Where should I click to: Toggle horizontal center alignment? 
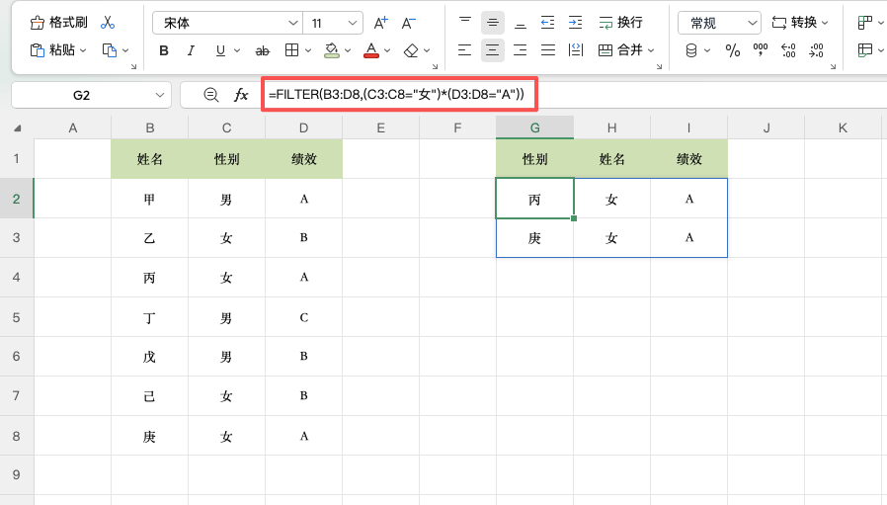point(493,50)
